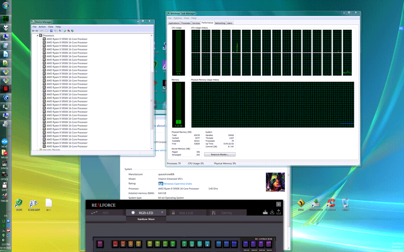Open Task Manager Help menu
Image resolution: width=404 pixels, height=252 pixels.
point(194,18)
